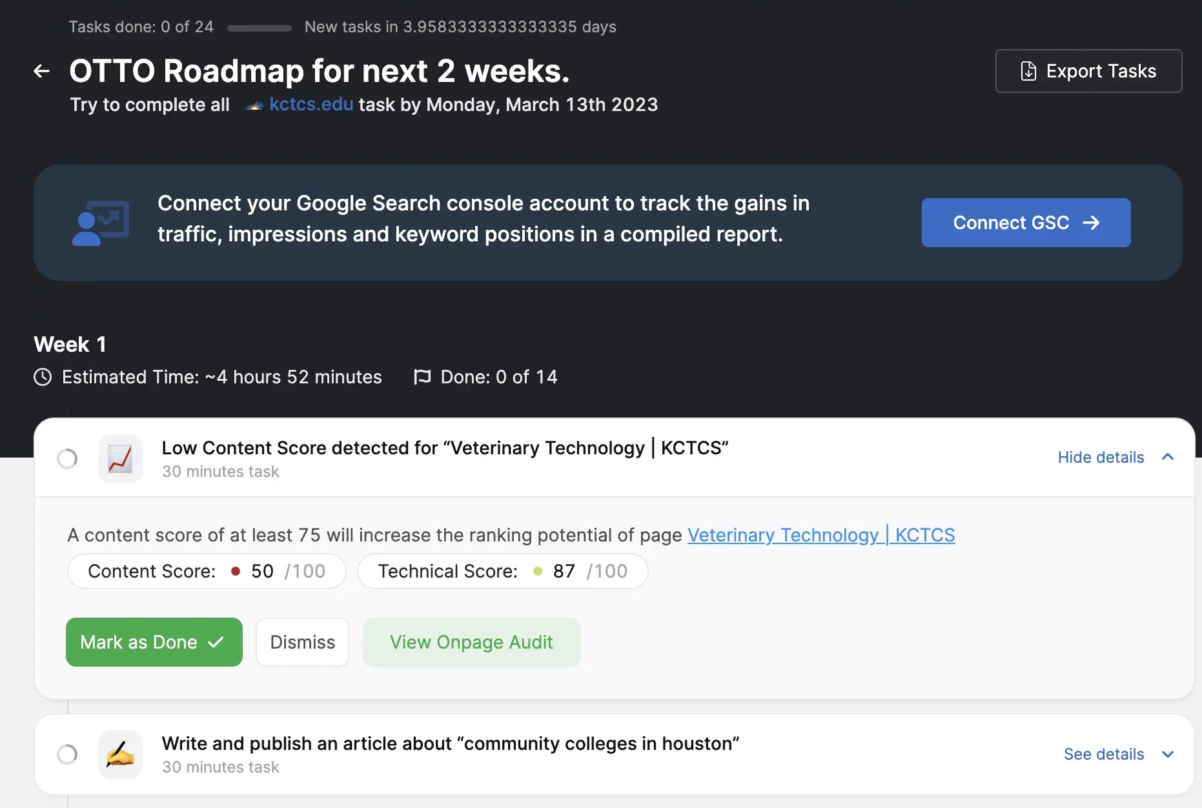Click the flag icon next to Done count
Viewport: 1202px width, 808px height.
pos(422,377)
